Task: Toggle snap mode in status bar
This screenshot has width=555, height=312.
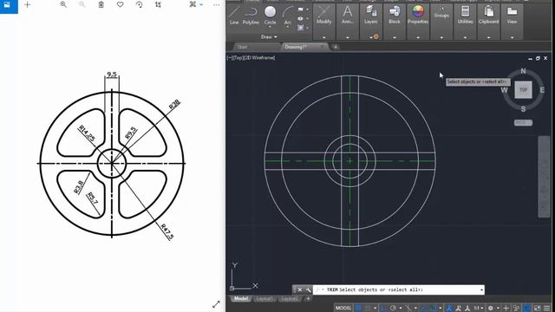Action: point(367,309)
